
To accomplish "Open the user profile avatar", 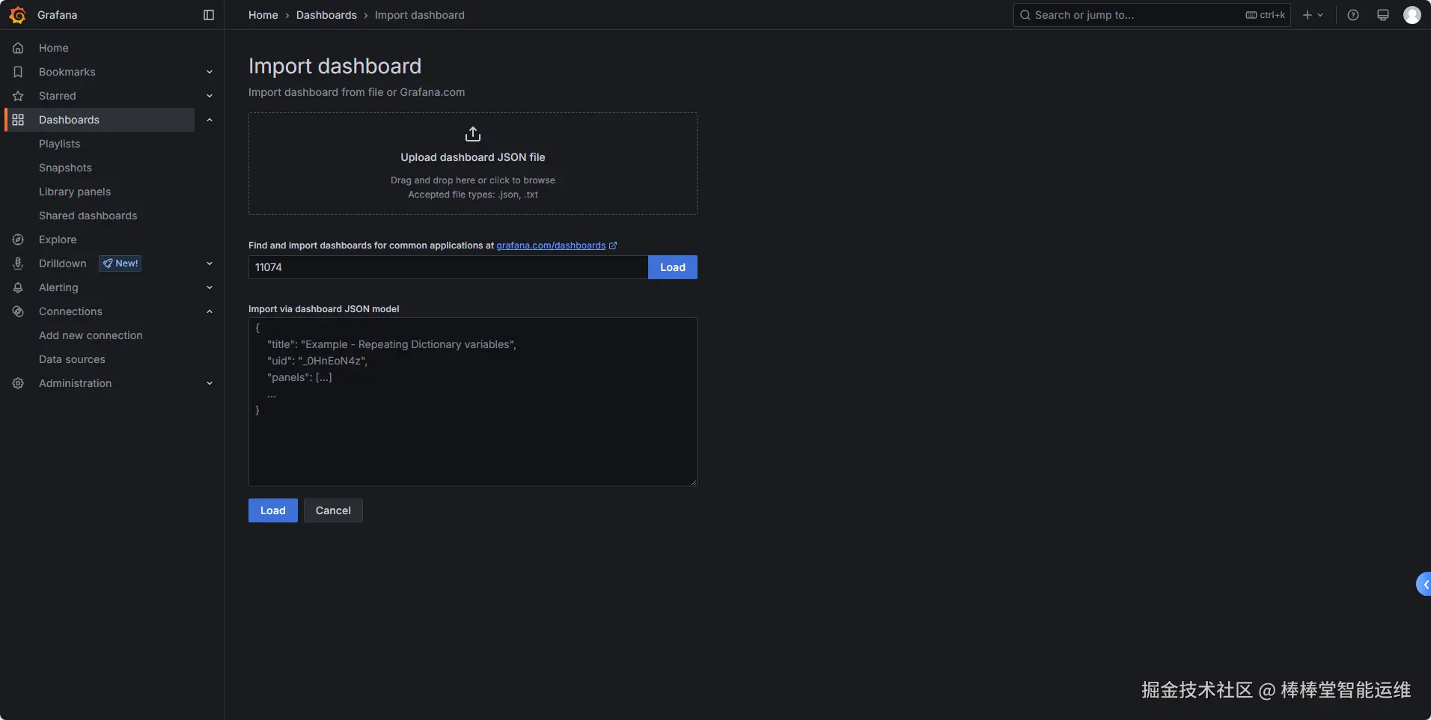I will pos(1412,15).
